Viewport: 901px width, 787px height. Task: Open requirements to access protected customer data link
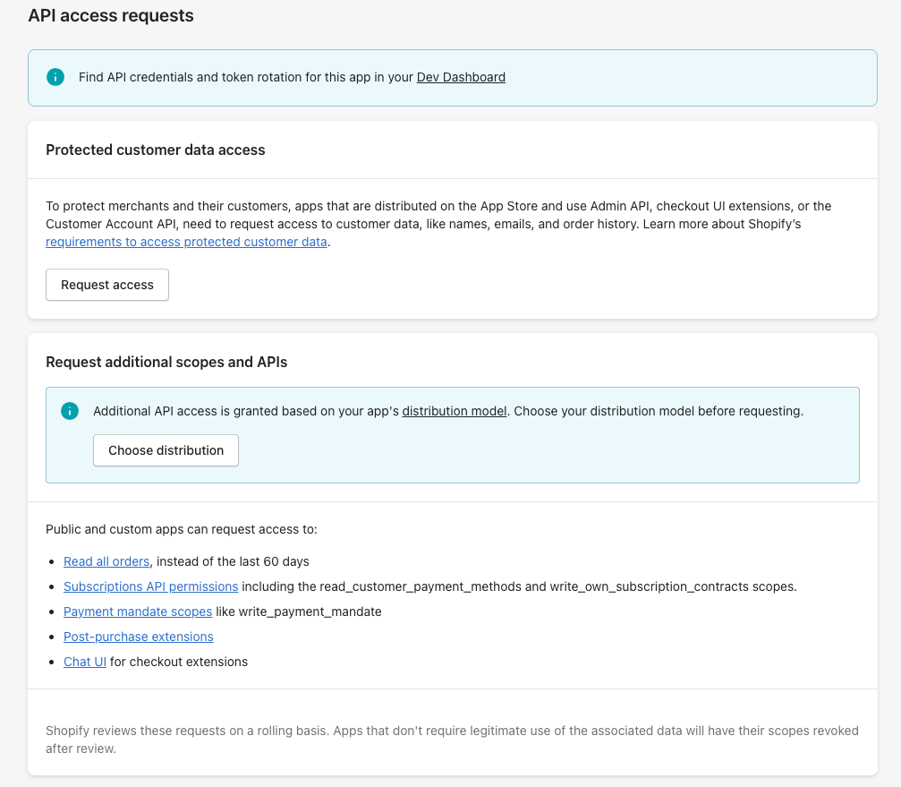186,242
